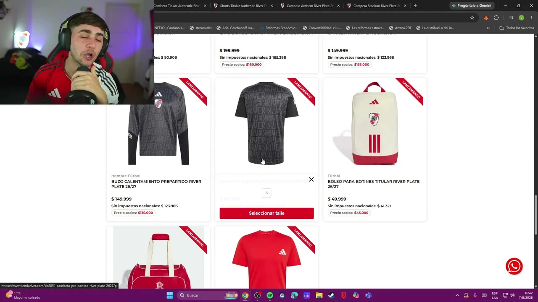Viewport: 538px width, 302px height.
Task: Close the Campera Stadium River Plate tab
Action: click(x=405, y=5)
